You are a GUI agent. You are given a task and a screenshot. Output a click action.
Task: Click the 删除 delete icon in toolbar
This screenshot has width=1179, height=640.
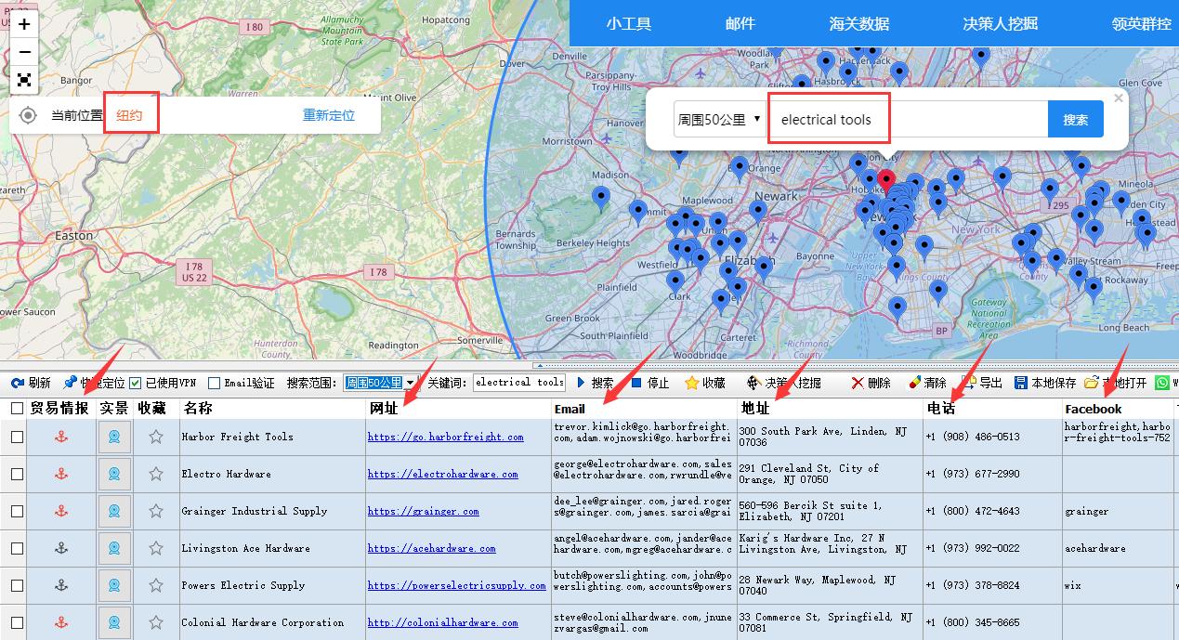point(858,383)
